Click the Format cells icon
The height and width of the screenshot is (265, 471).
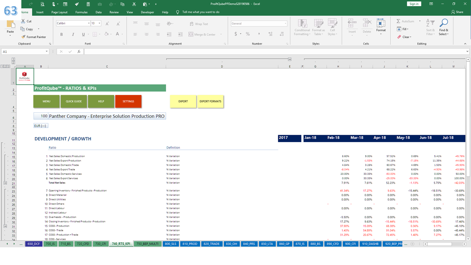(x=381, y=23)
